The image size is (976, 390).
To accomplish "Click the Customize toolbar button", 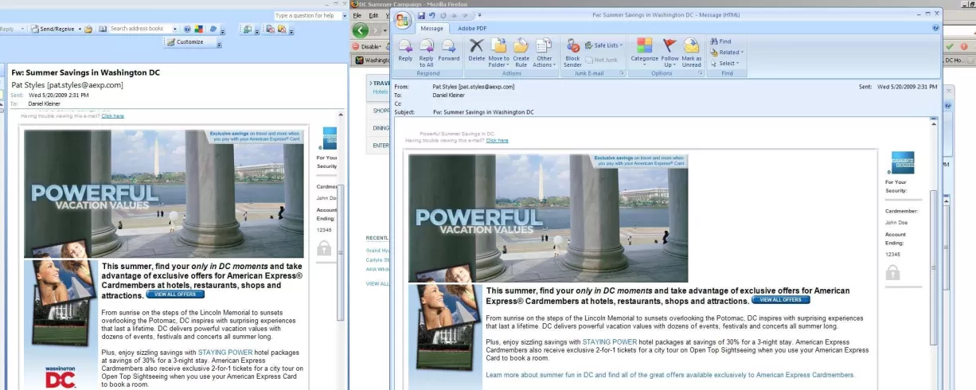I will click(x=189, y=42).
